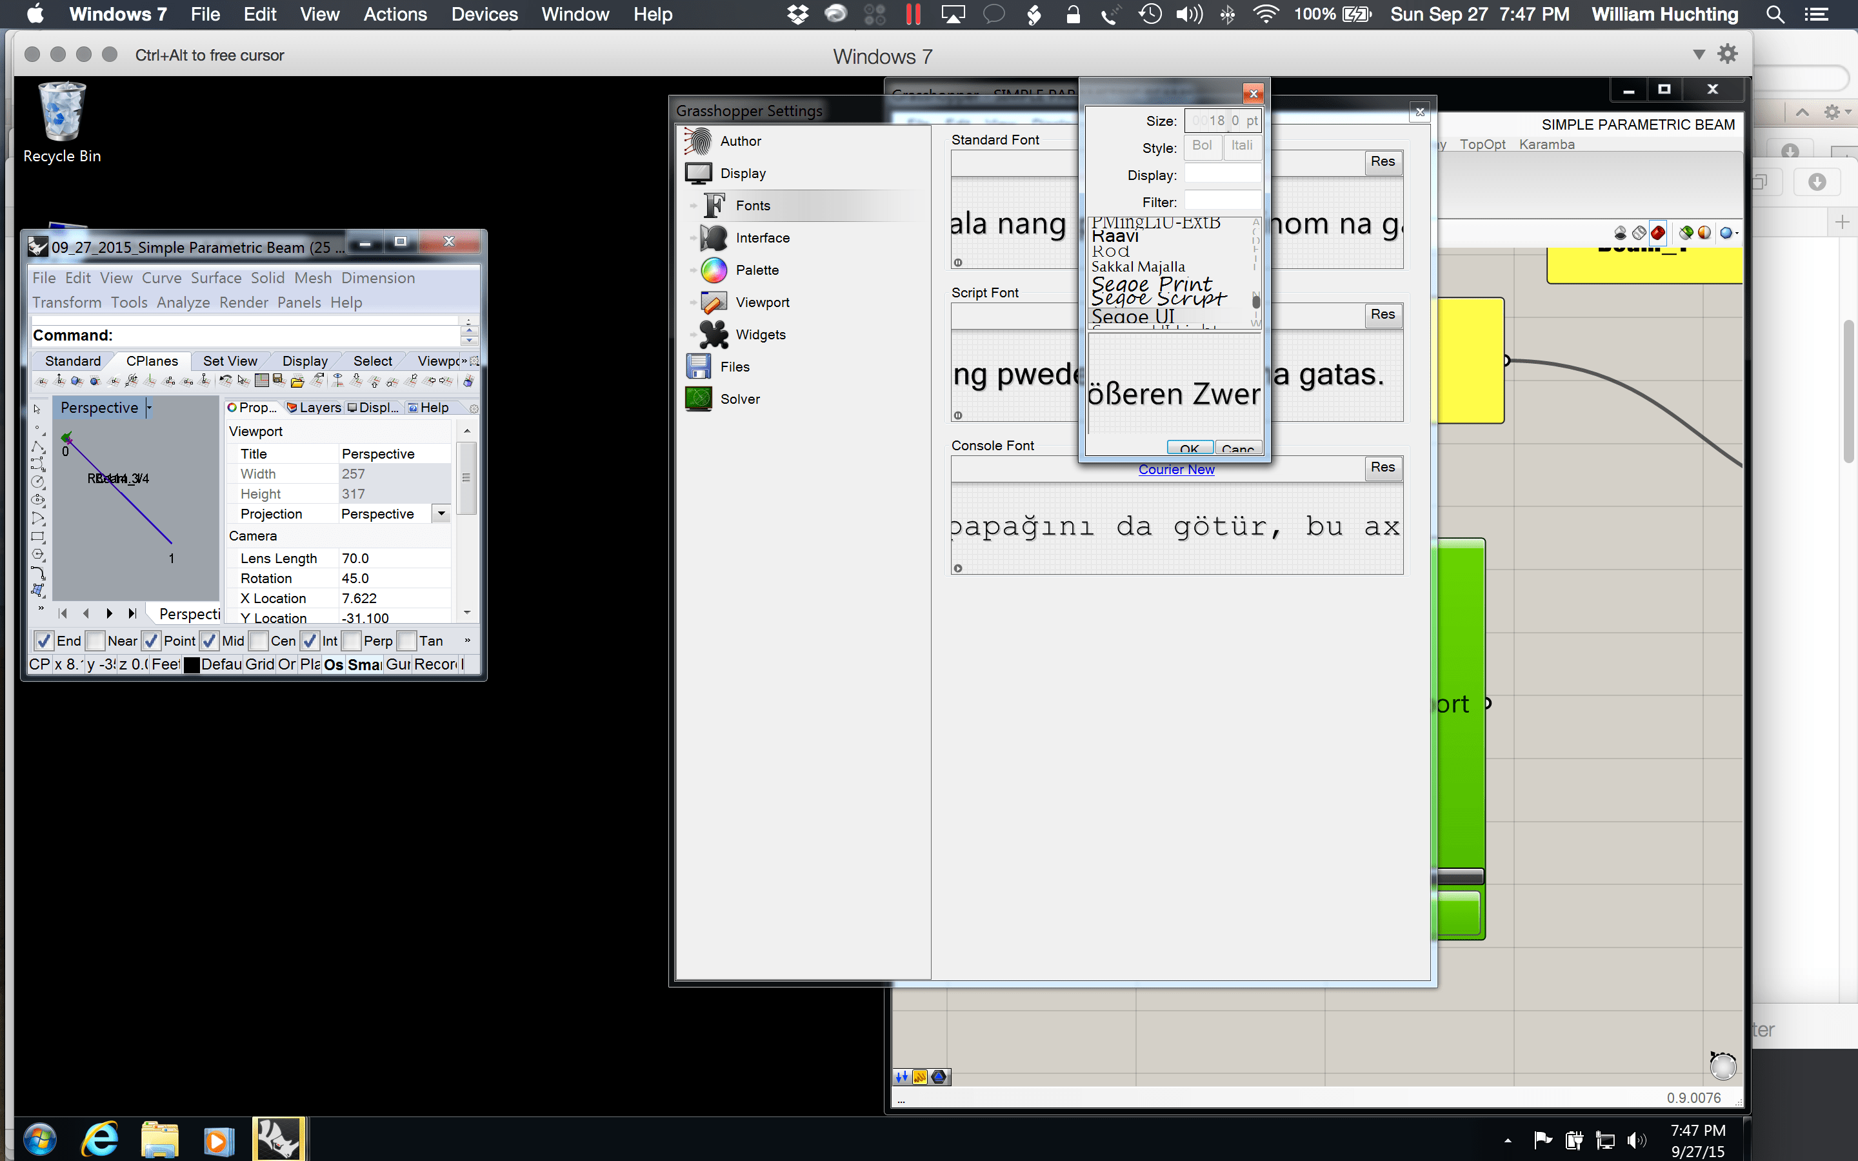The width and height of the screenshot is (1858, 1161).
Task: Click the properties panel scroll-down arrow
Action: pyautogui.click(x=467, y=613)
